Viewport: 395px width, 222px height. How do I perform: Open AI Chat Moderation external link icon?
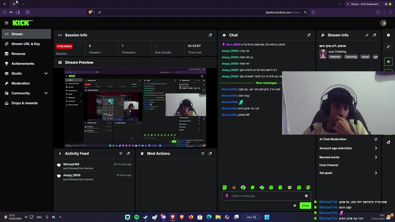point(376,139)
